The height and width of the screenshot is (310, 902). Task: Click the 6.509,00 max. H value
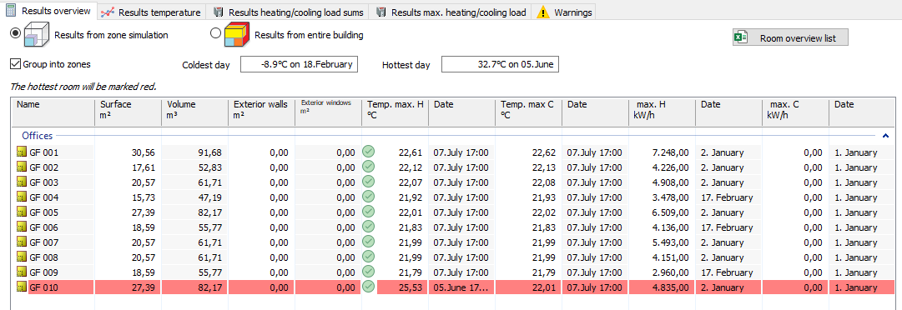pyautogui.click(x=671, y=212)
